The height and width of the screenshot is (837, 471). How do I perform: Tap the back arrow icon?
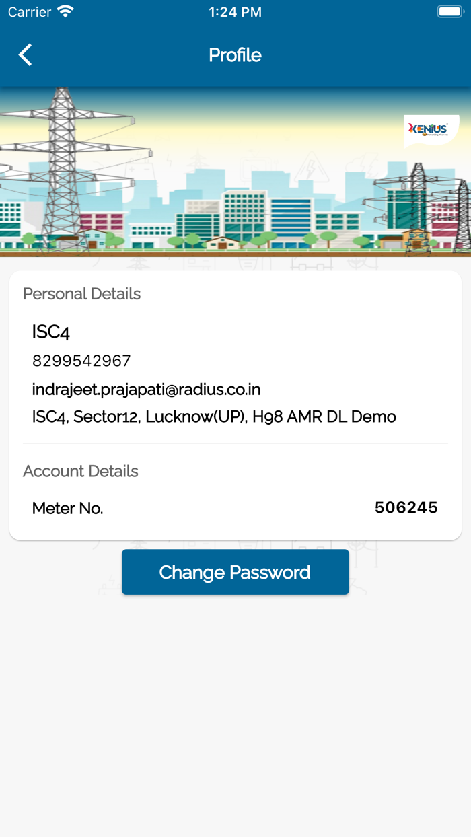tap(26, 55)
